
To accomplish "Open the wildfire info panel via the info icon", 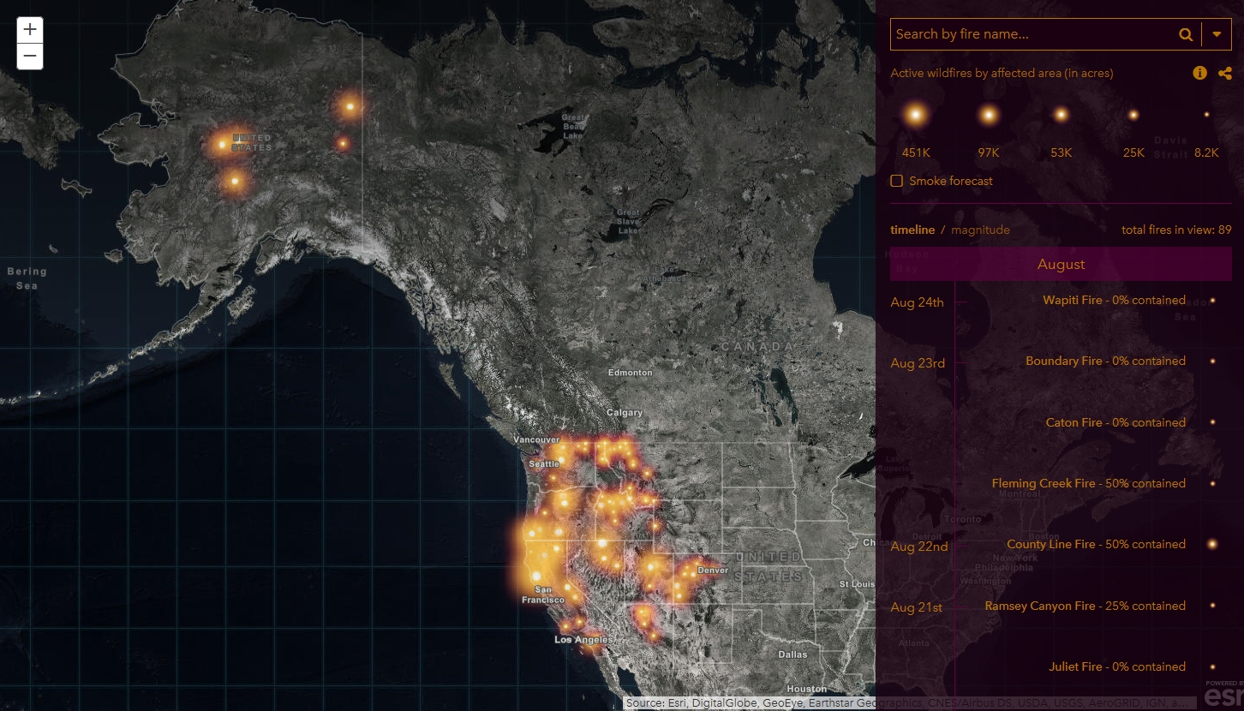I will [x=1199, y=73].
